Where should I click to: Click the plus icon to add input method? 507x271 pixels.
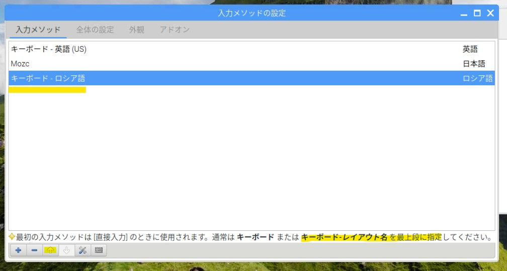tap(18, 250)
